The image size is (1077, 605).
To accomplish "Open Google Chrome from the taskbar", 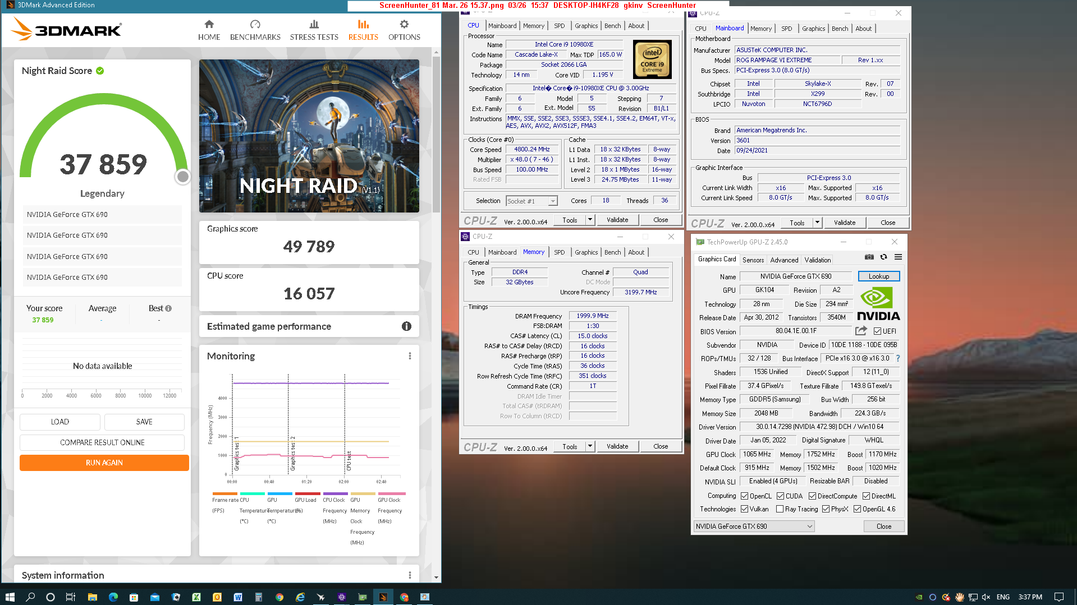I will [279, 597].
